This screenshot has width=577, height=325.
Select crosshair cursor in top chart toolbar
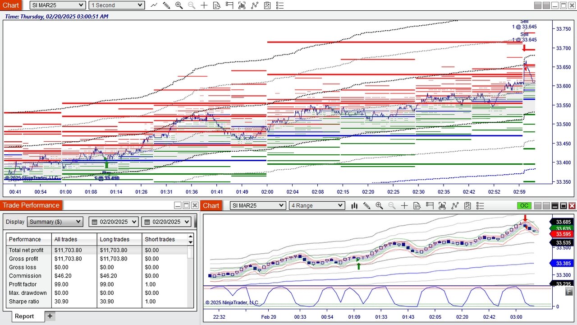tap(204, 5)
